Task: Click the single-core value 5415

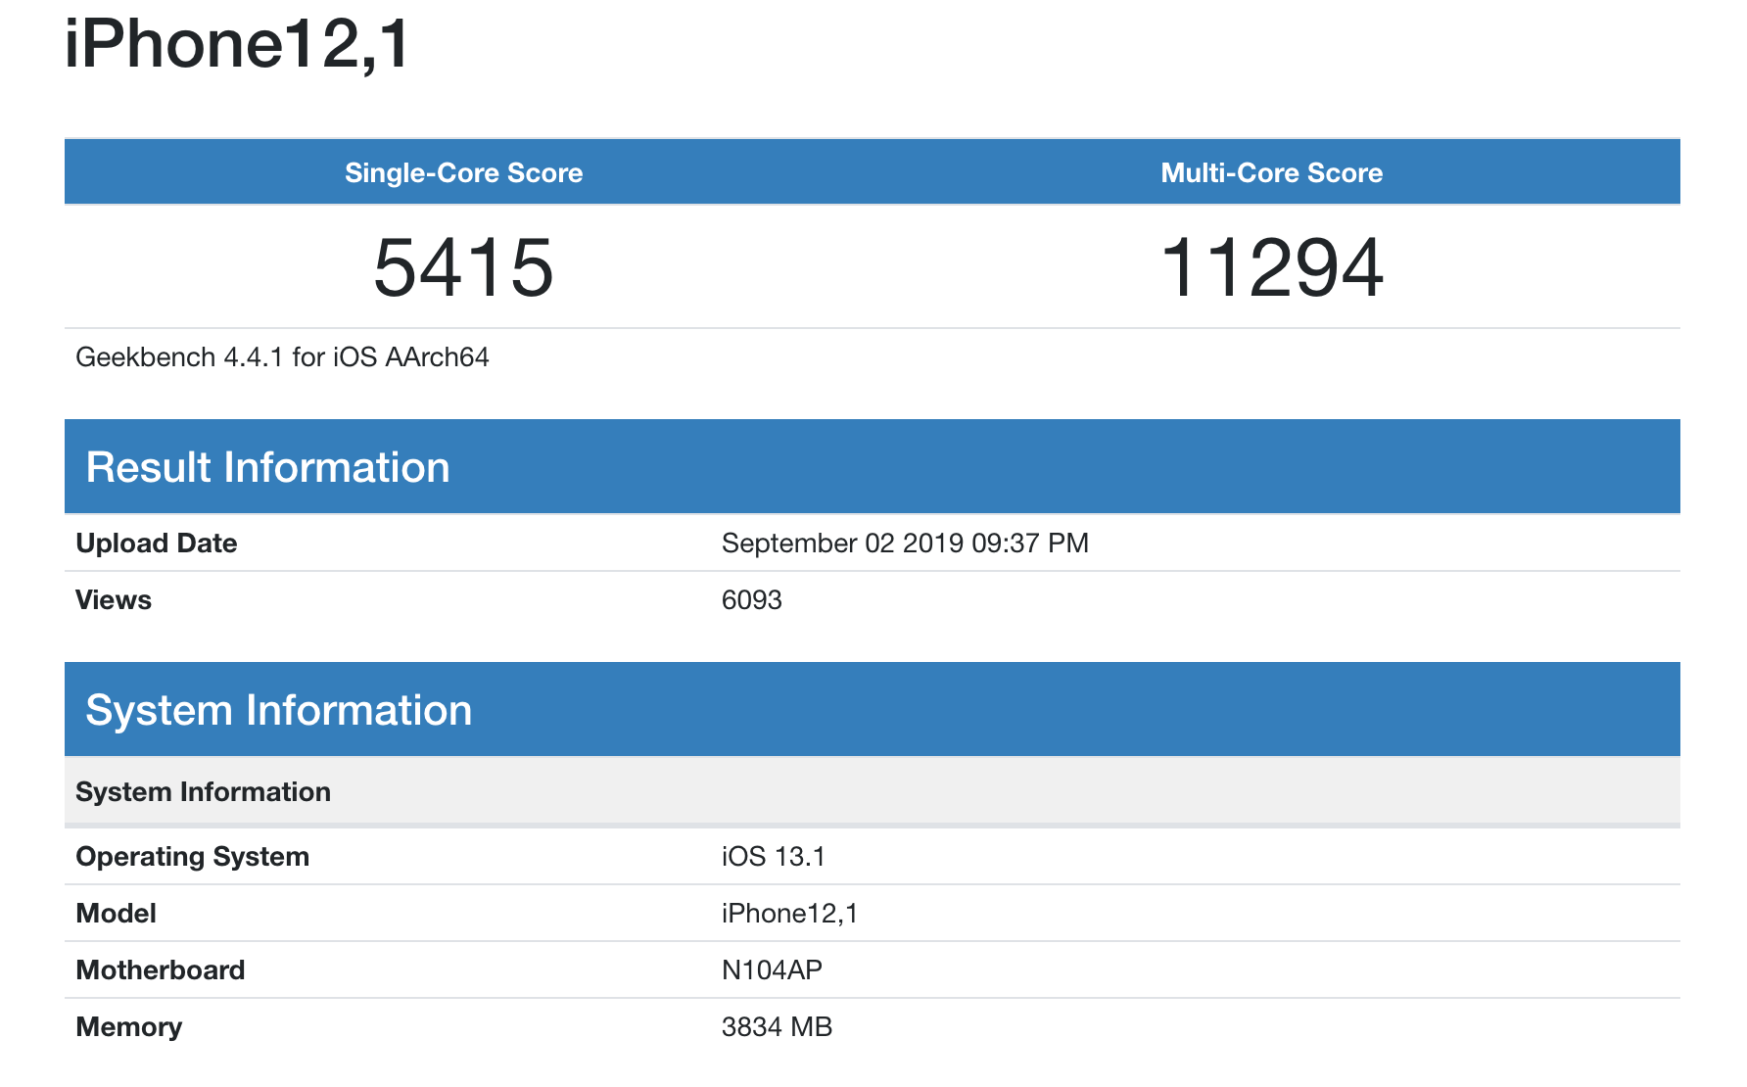Action: pyautogui.click(x=463, y=267)
